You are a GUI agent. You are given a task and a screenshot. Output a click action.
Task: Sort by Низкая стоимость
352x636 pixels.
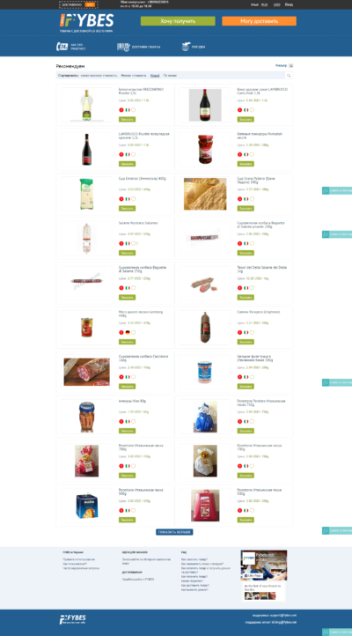point(134,76)
